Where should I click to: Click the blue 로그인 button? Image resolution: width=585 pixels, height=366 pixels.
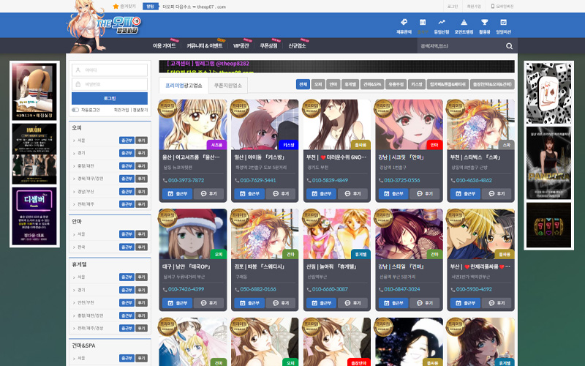110,98
